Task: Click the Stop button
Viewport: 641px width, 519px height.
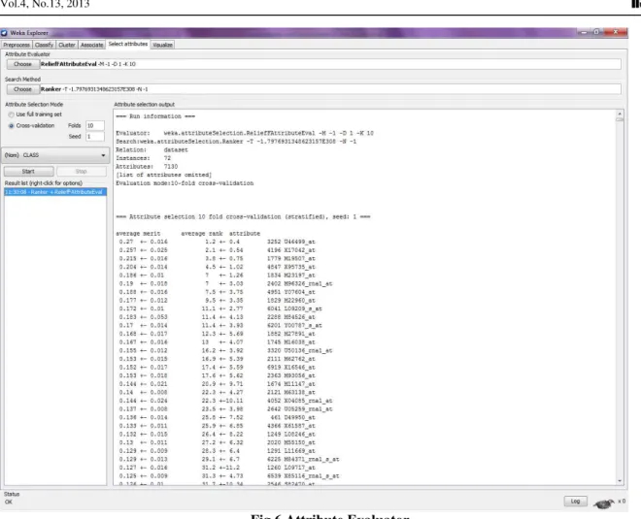Action: (82, 172)
